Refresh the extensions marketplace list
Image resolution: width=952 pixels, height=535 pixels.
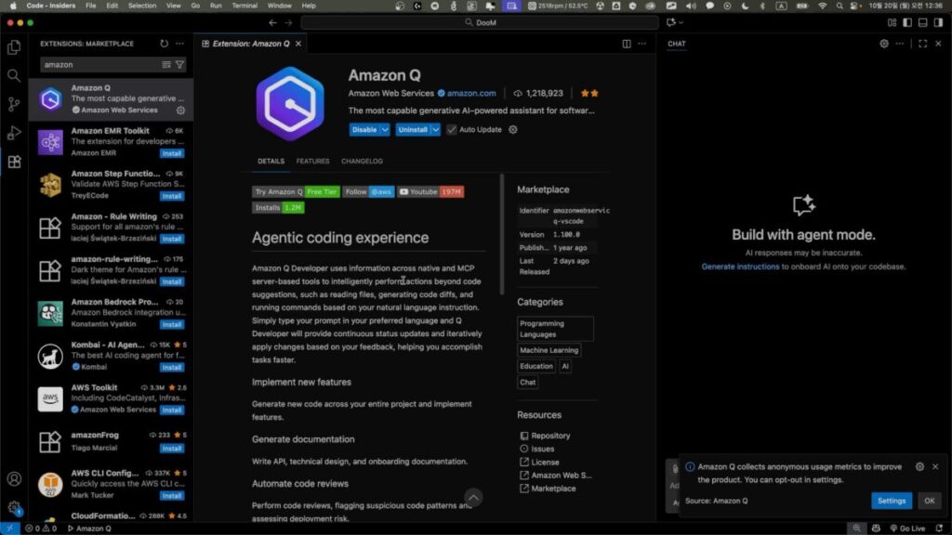click(165, 44)
